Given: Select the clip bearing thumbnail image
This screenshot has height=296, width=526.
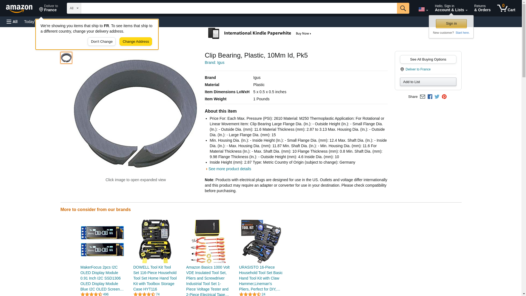Looking at the screenshot, I should 66,58.
